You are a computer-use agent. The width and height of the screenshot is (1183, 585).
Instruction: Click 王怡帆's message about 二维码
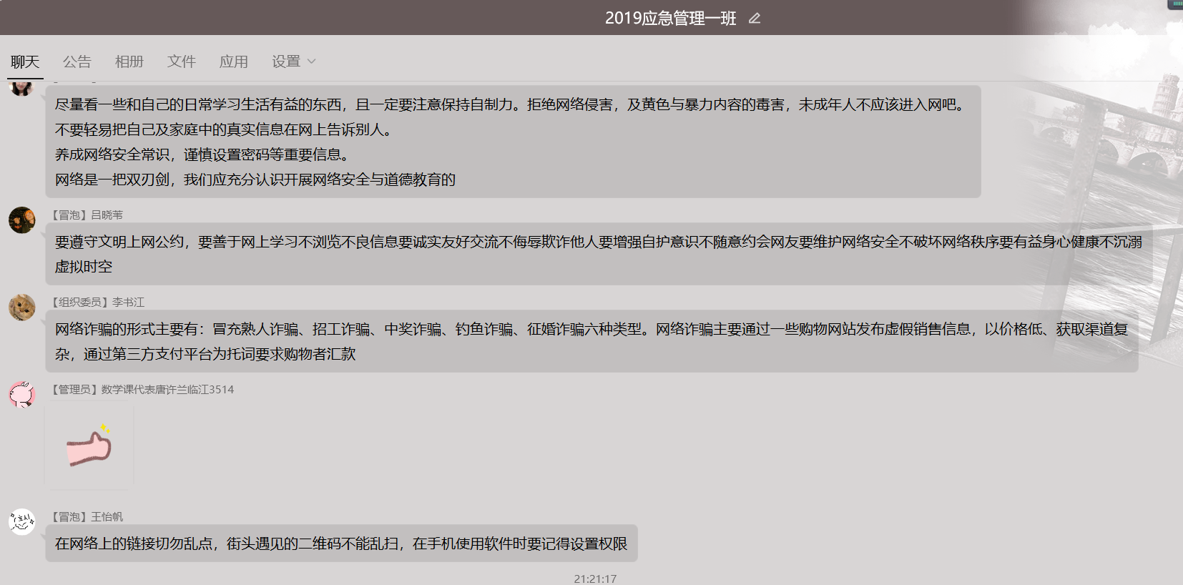[x=341, y=544]
